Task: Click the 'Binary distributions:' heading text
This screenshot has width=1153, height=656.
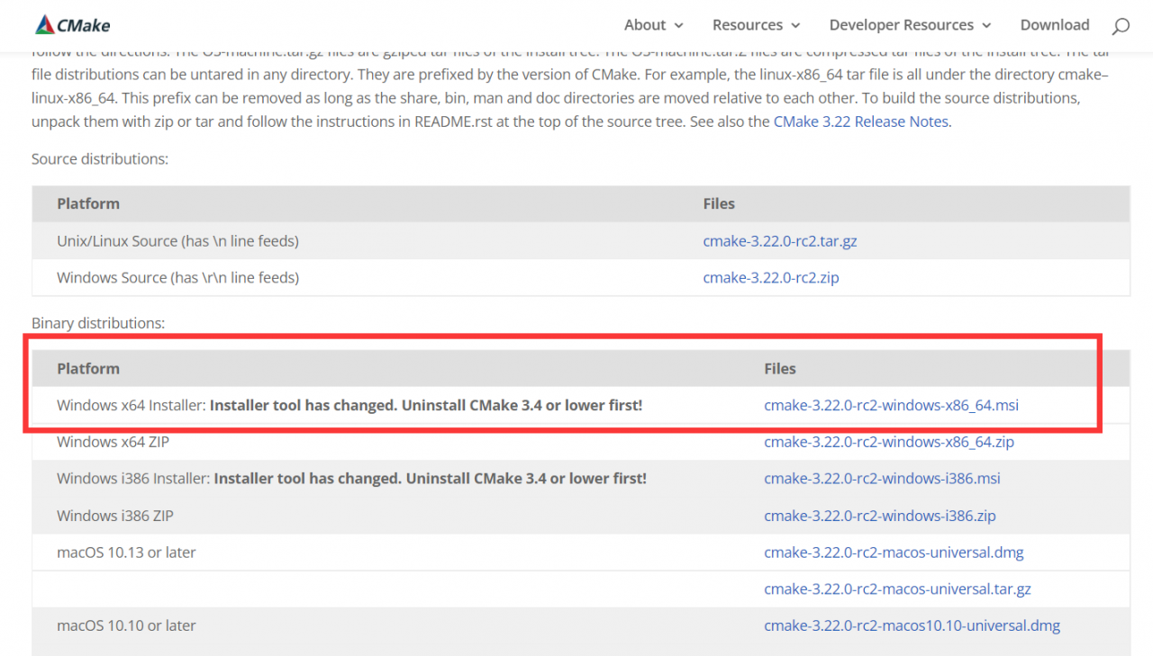Action: tap(98, 323)
